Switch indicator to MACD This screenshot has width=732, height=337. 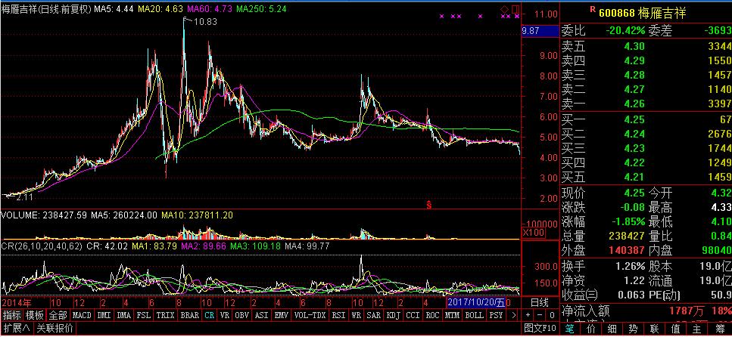point(82,315)
